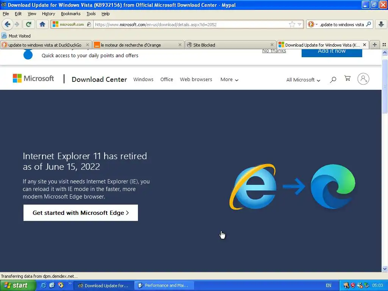Open the View menu
The image size is (388, 291).
click(32, 14)
